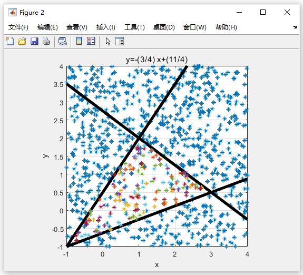
Task: Open the 文件(F) menu
Action: pyautogui.click(x=18, y=27)
